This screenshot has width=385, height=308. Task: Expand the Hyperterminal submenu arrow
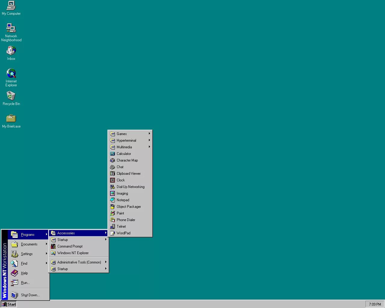click(x=149, y=140)
